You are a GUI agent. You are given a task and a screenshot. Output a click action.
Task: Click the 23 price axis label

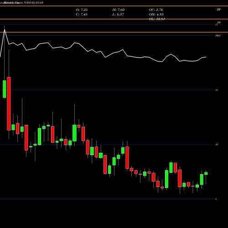pos(218,10)
